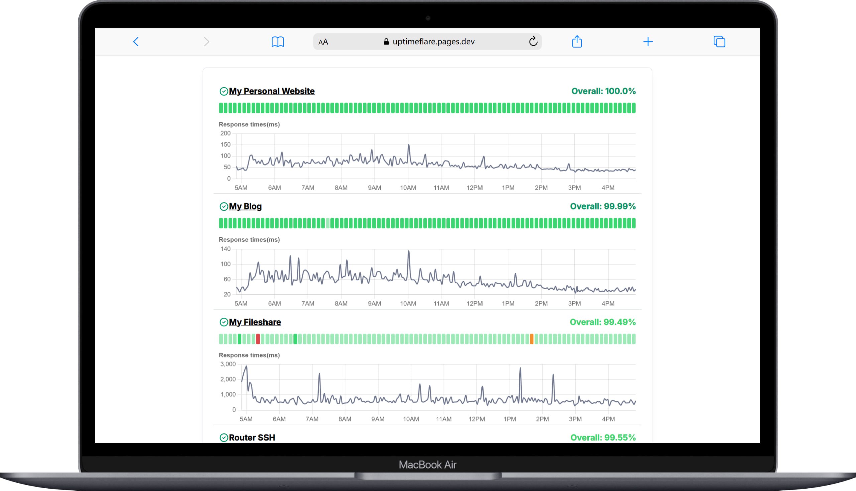
Task: Click status check icon beside My Blog
Action: 223,206
